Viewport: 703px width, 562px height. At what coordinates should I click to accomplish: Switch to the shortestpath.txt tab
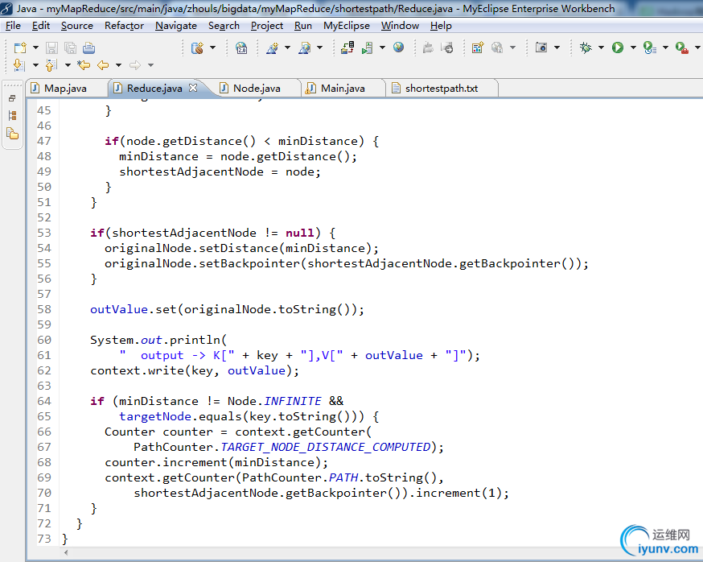442,88
